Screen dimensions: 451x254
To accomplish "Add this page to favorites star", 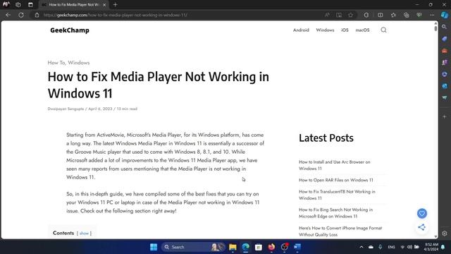I will (350, 15).
